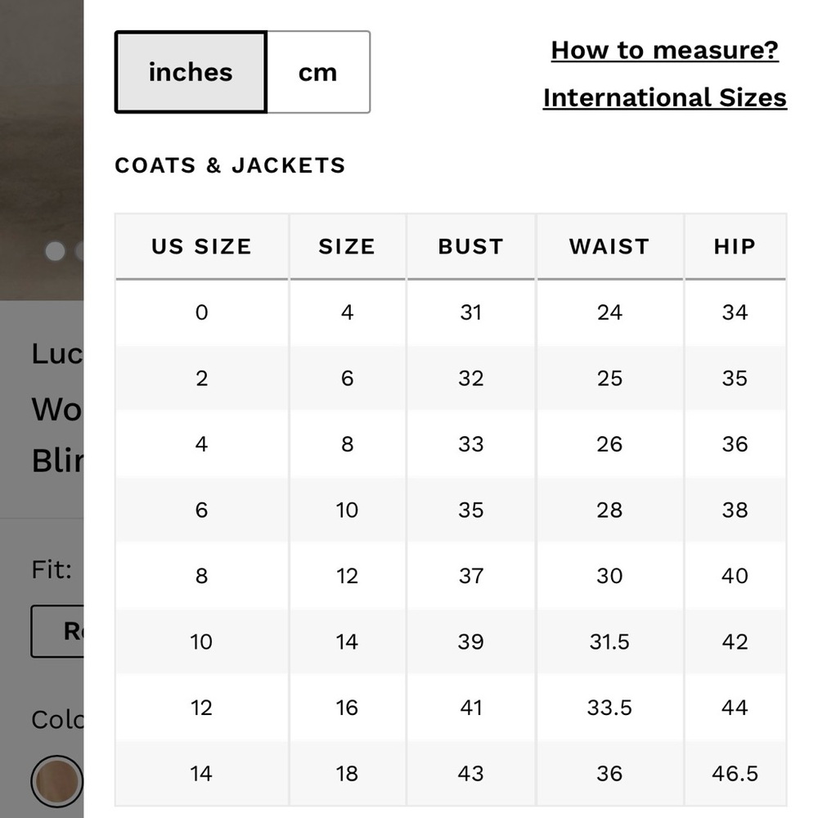Click the carousel dot on product image
The height and width of the screenshot is (818, 818).
(x=55, y=251)
